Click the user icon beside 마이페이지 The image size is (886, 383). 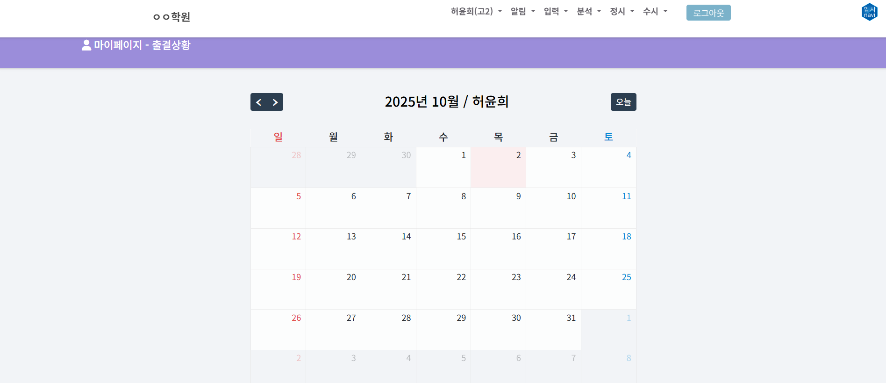click(x=86, y=45)
